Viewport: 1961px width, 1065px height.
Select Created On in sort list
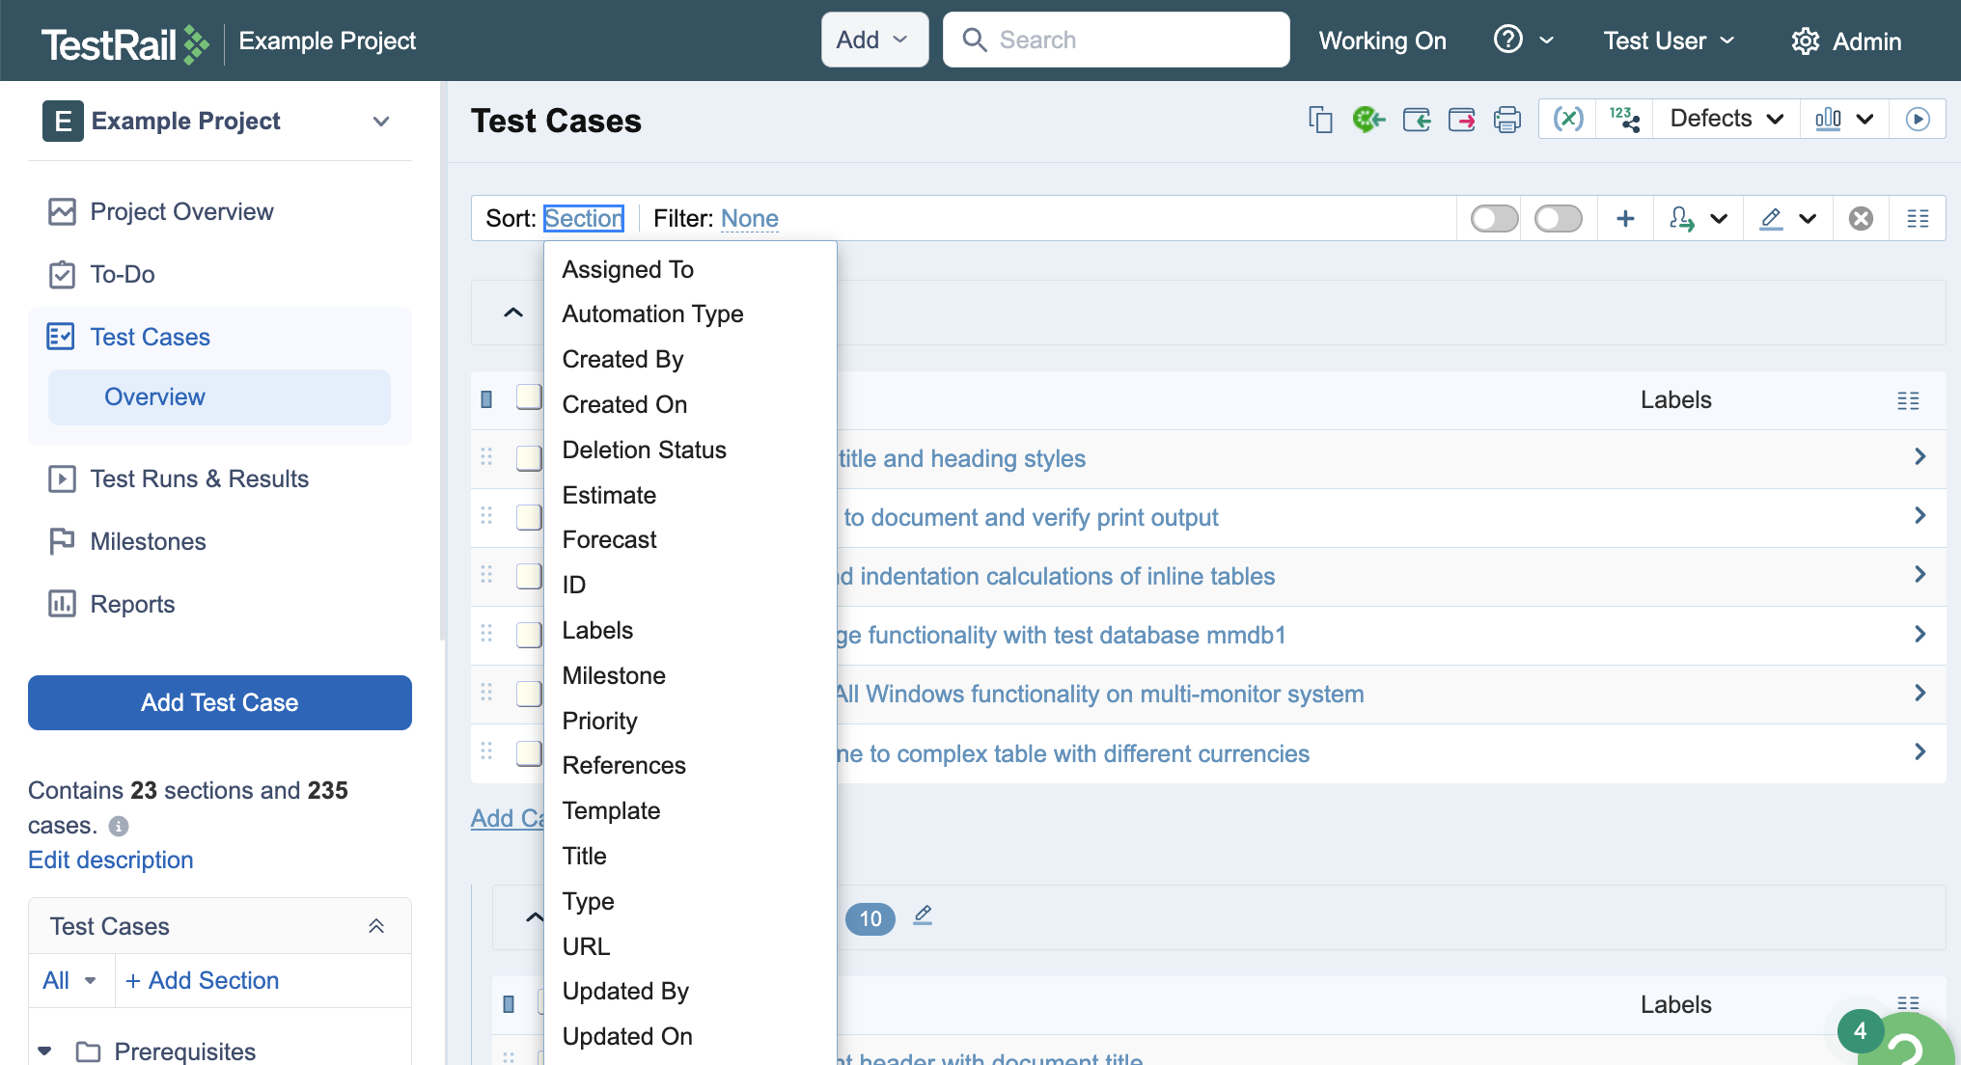[x=624, y=404]
